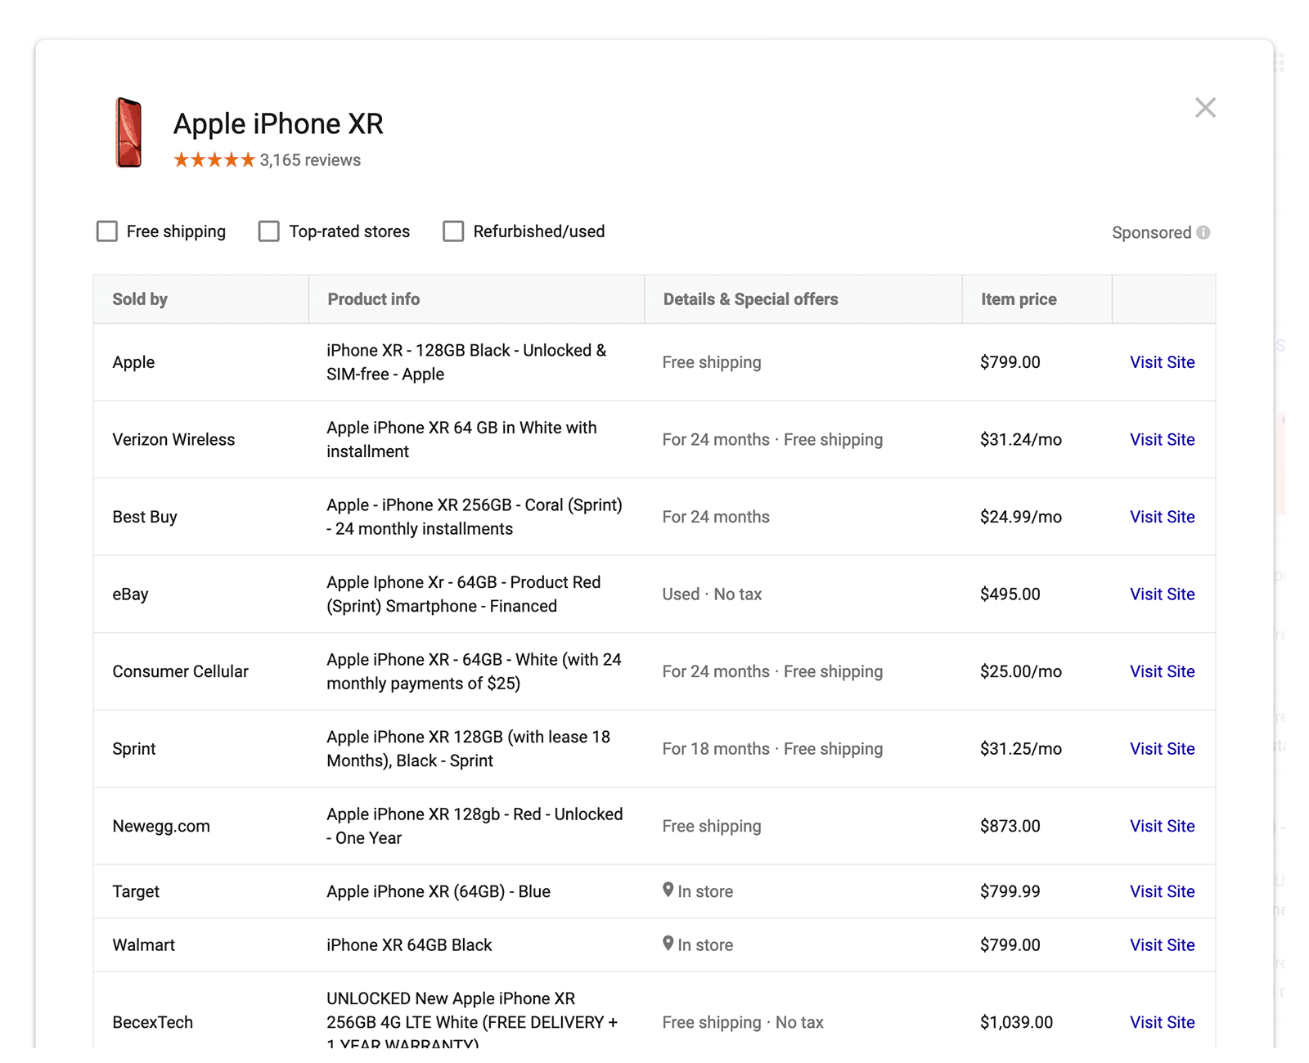Toggle the Refurbished/used checkbox

pyautogui.click(x=453, y=231)
